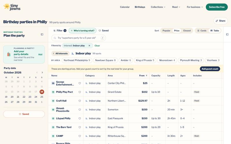Viewport: 231px width, 144px height.
Task: Favorite Craft Hall using the heart icon
Action: tap(80, 101)
